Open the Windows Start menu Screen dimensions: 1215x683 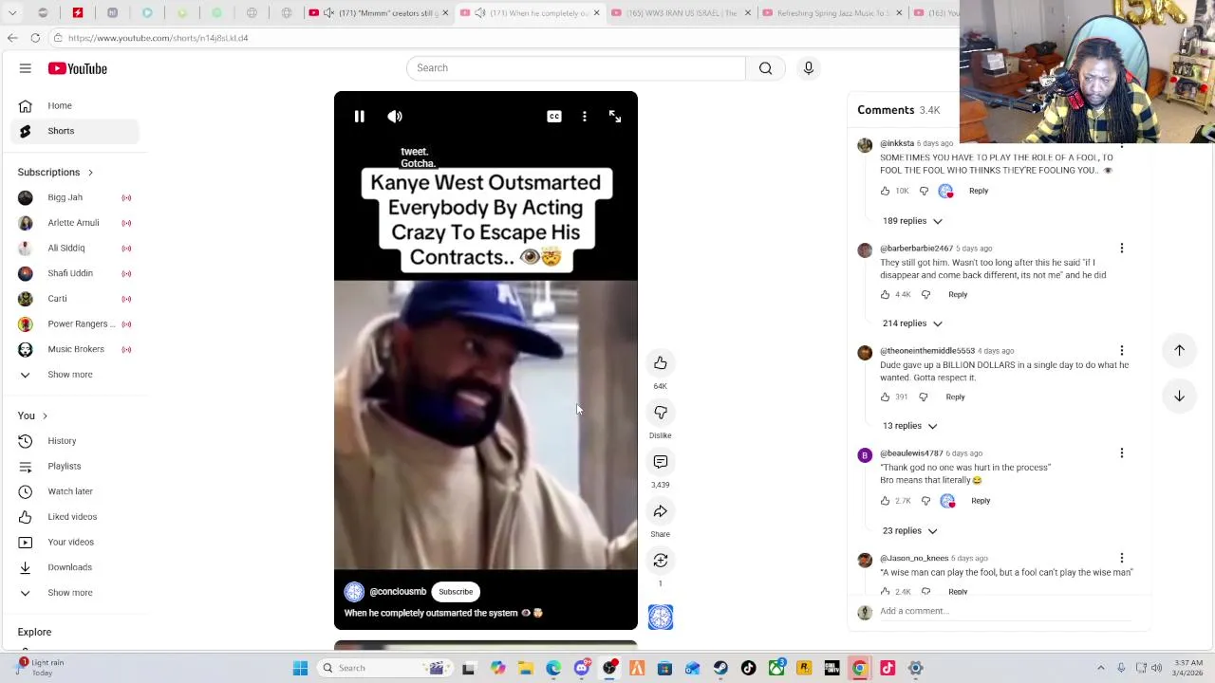point(300,668)
